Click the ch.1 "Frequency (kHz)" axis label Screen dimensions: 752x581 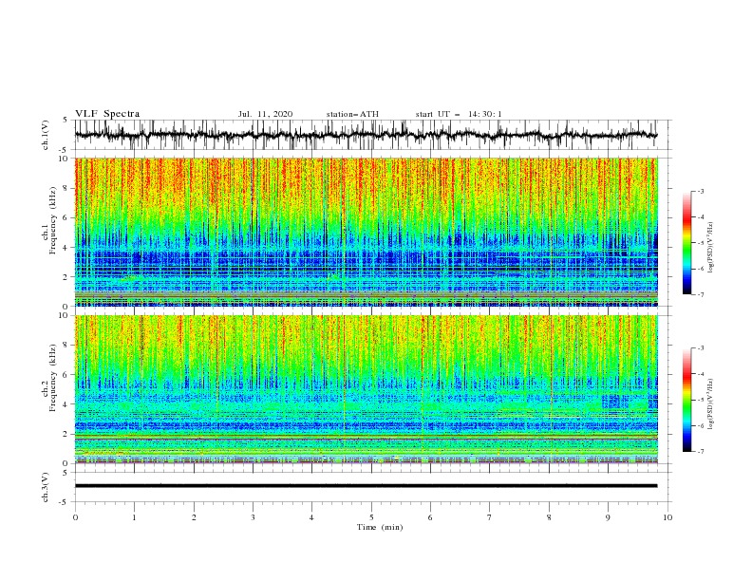(53, 221)
